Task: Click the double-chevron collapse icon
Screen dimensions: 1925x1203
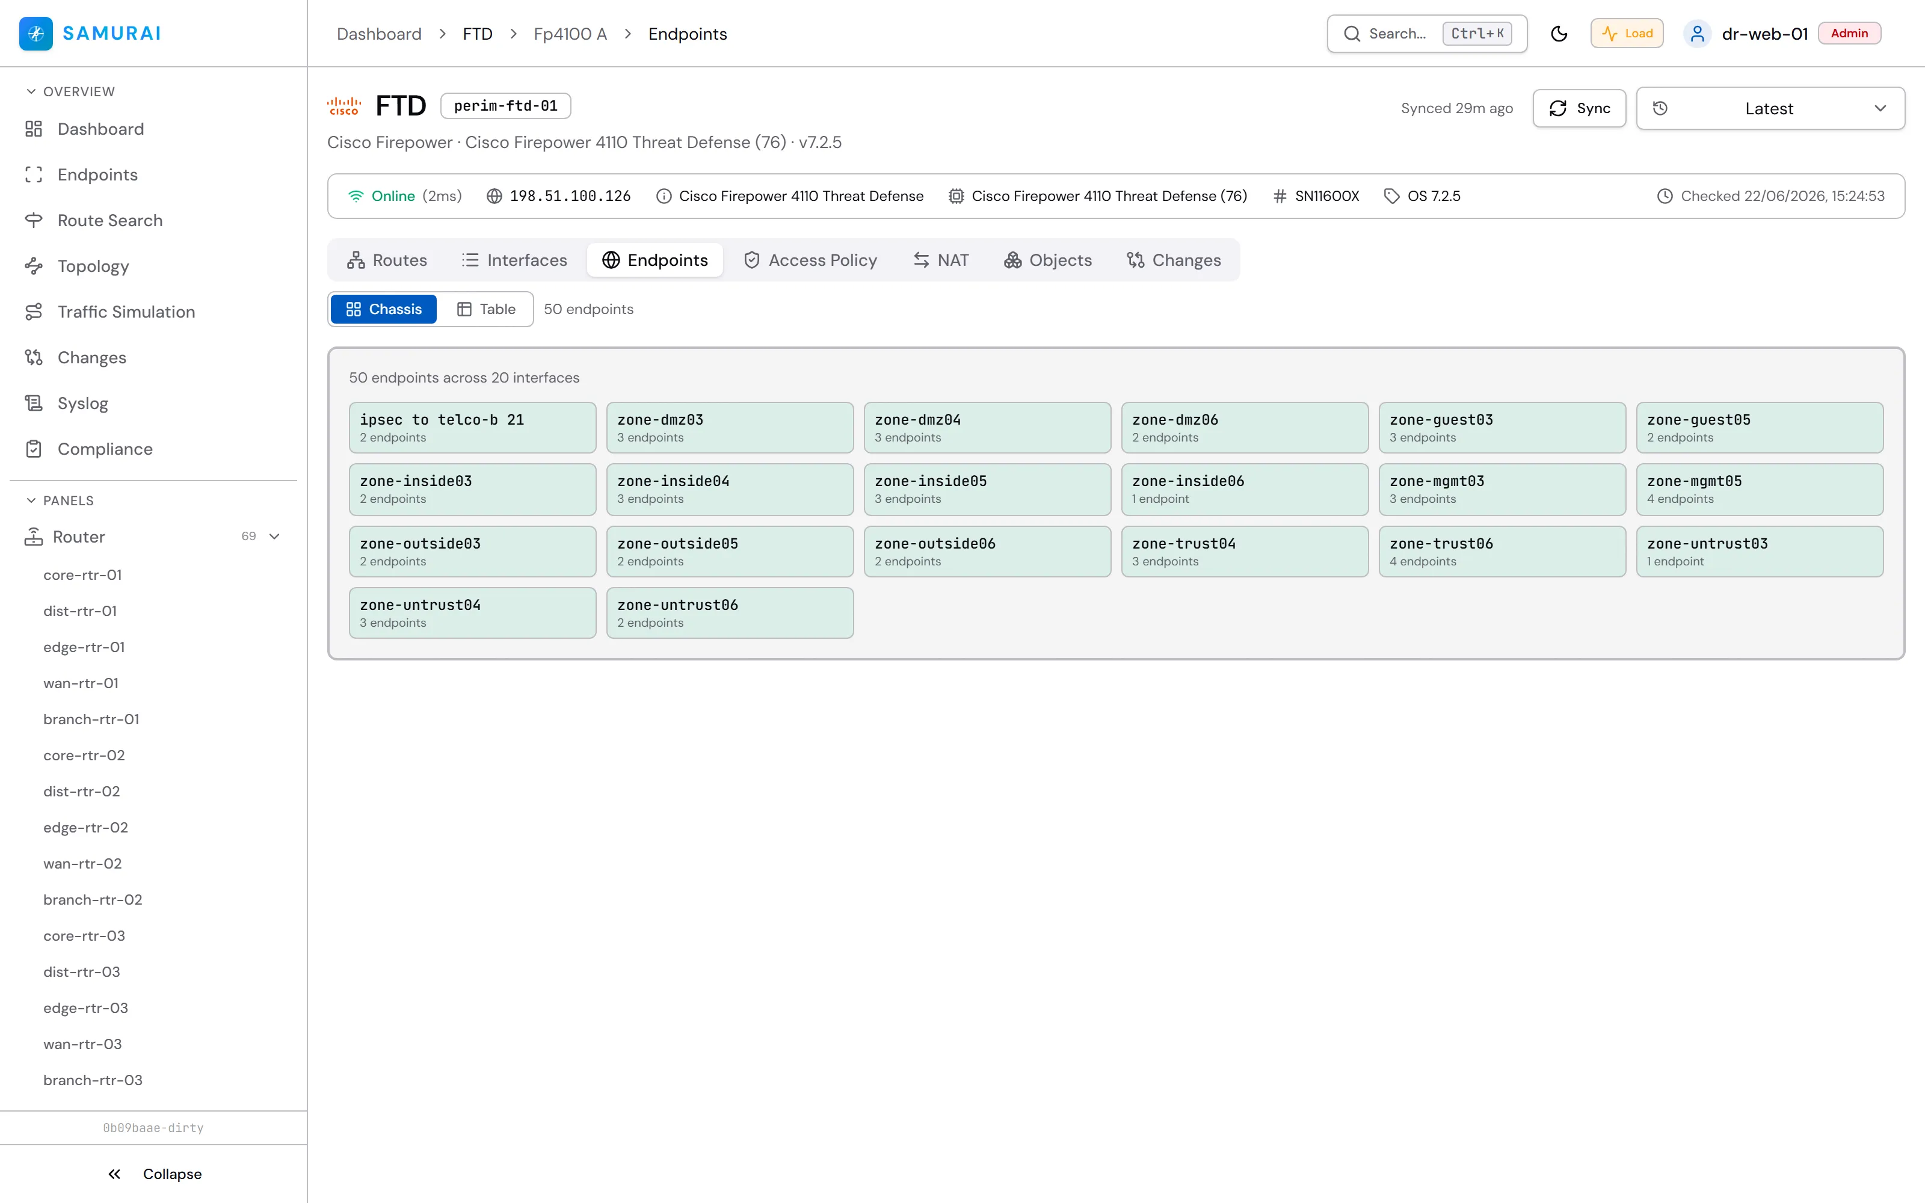Action: click(114, 1174)
